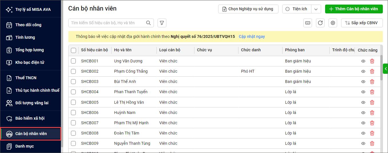This screenshot has width=388, height=153.
Task: Click the filter funnel icon beside search
Action: click(x=162, y=23)
